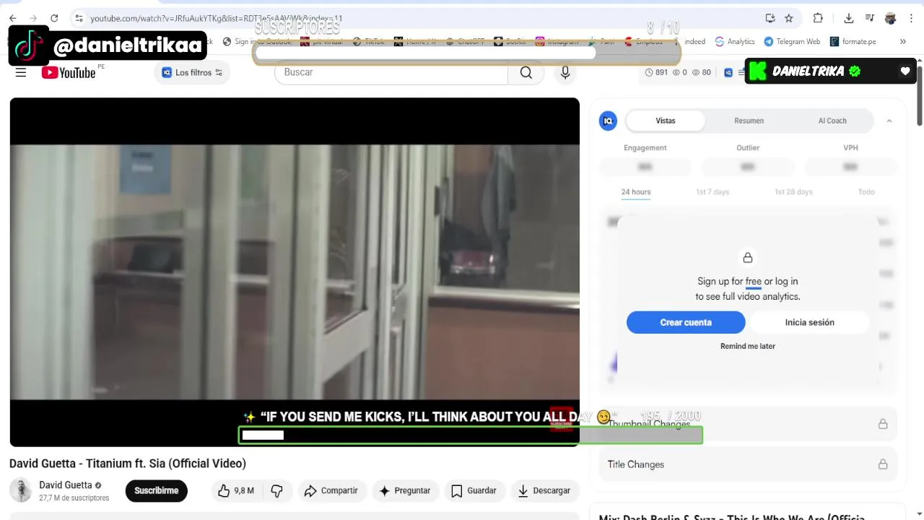Click the magnifier search button
Screen dimensions: 924x520
(x=526, y=72)
